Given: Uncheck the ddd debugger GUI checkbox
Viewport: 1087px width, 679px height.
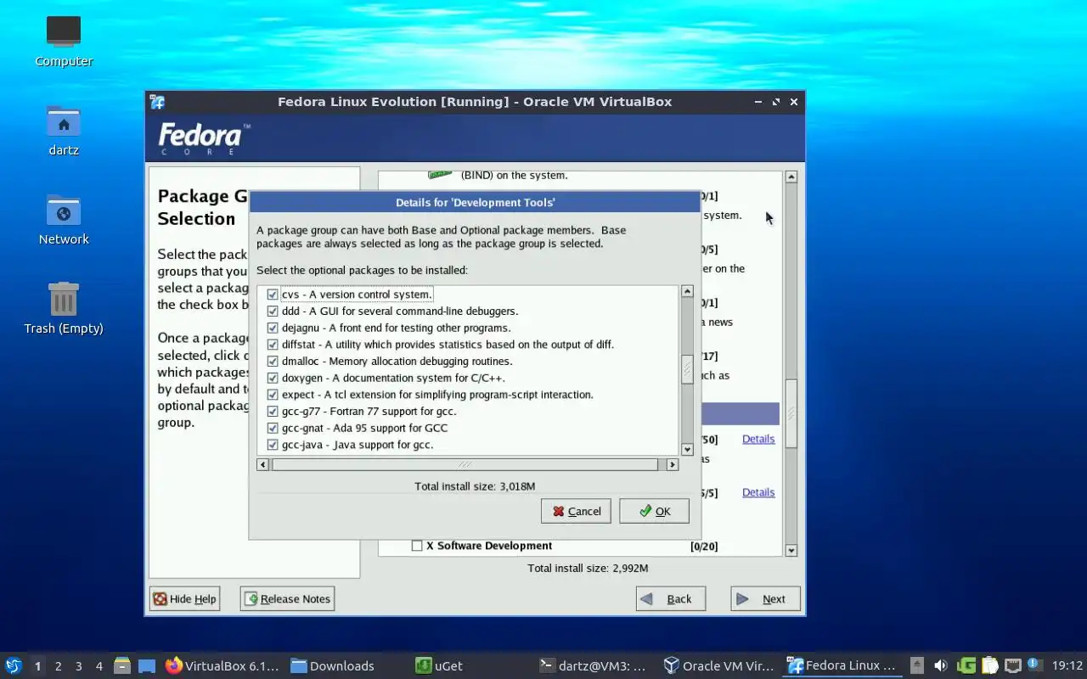Looking at the screenshot, I should point(273,311).
